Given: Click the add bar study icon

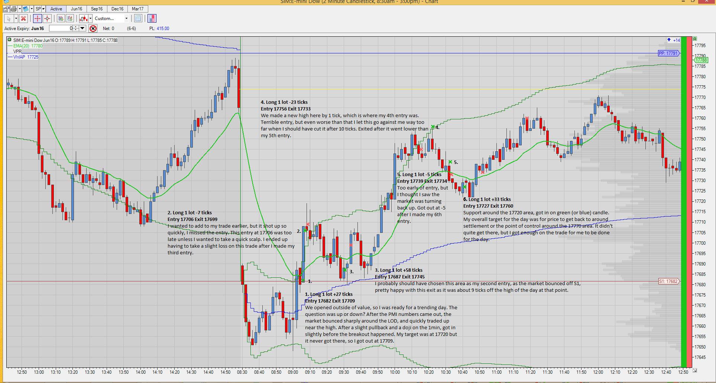Looking at the screenshot, I should 70,19.
